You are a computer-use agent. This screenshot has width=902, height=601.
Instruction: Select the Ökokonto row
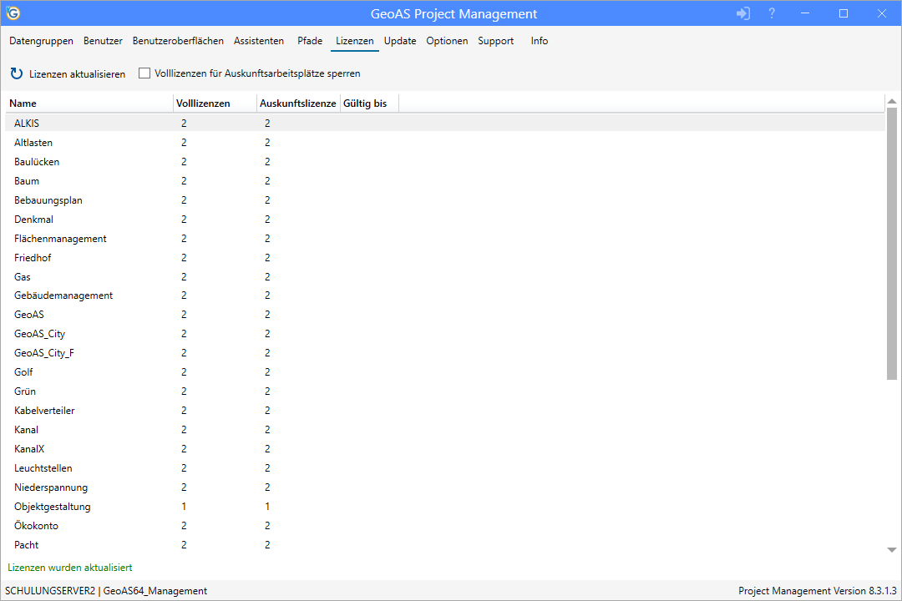445,526
